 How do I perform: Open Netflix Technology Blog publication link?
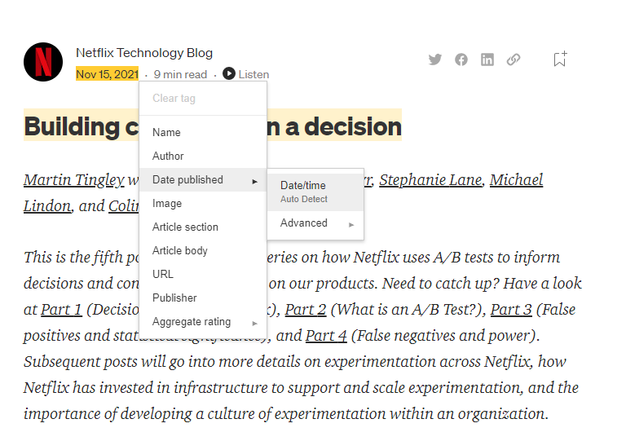(x=144, y=53)
